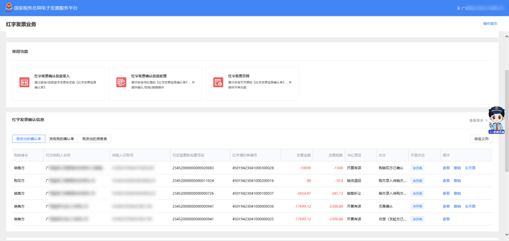Click 撤销 in row 45019423041000100037
The width and height of the screenshot is (509, 241).
(457, 193)
